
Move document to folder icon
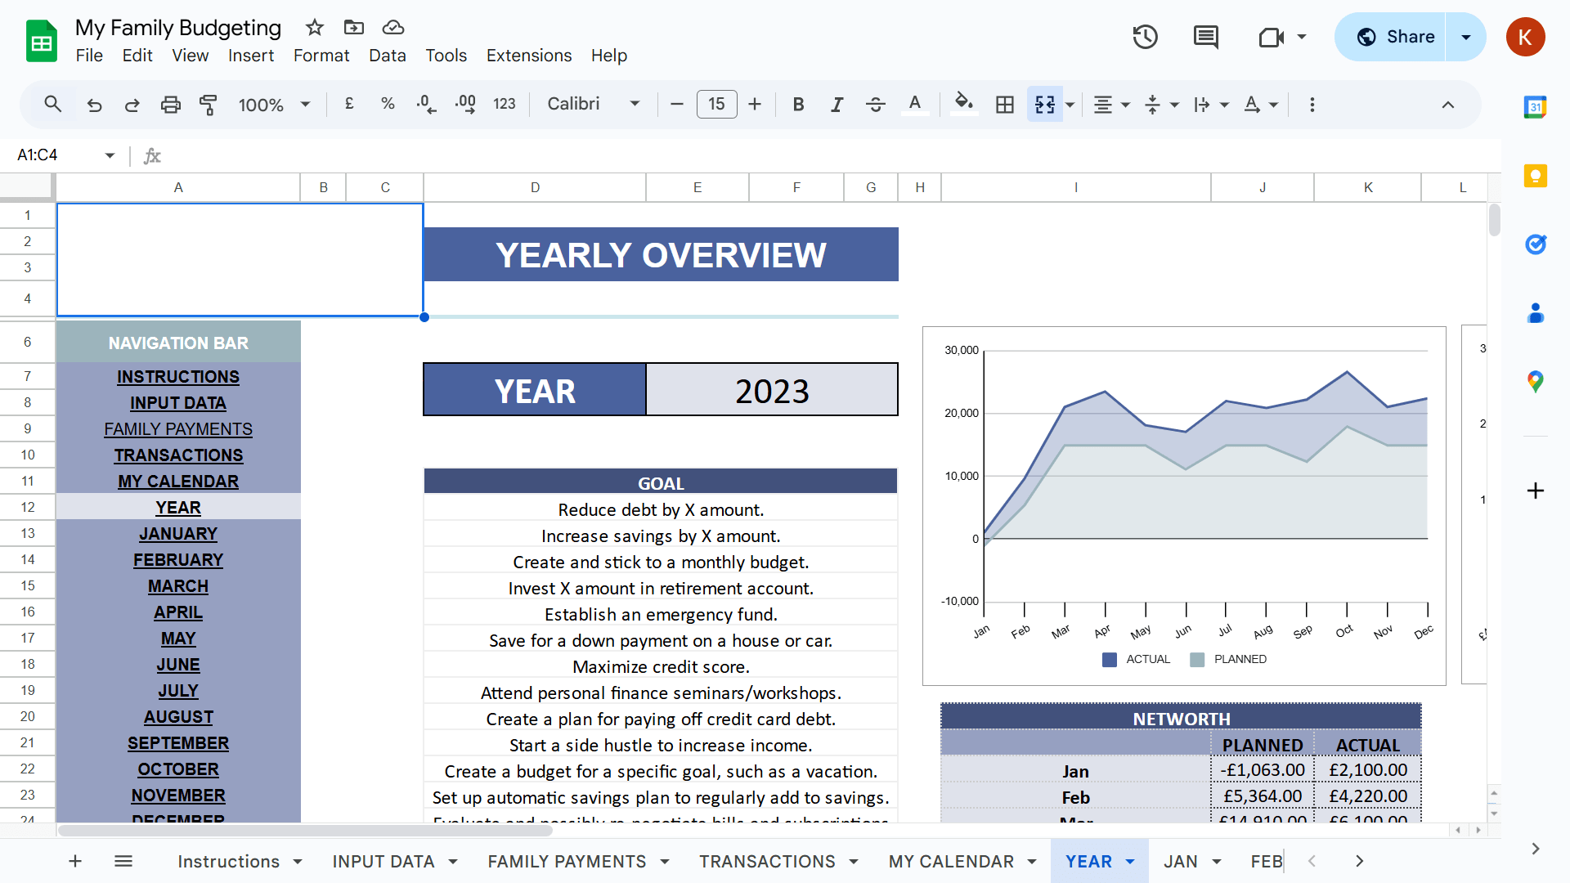(354, 28)
